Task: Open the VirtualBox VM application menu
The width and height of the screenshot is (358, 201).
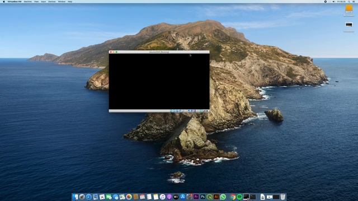Action: pos(15,2)
